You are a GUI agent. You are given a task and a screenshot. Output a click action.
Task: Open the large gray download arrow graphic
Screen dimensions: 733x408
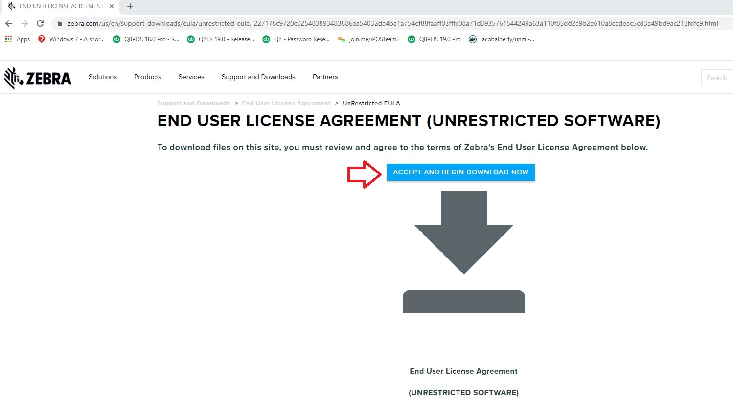click(x=464, y=252)
